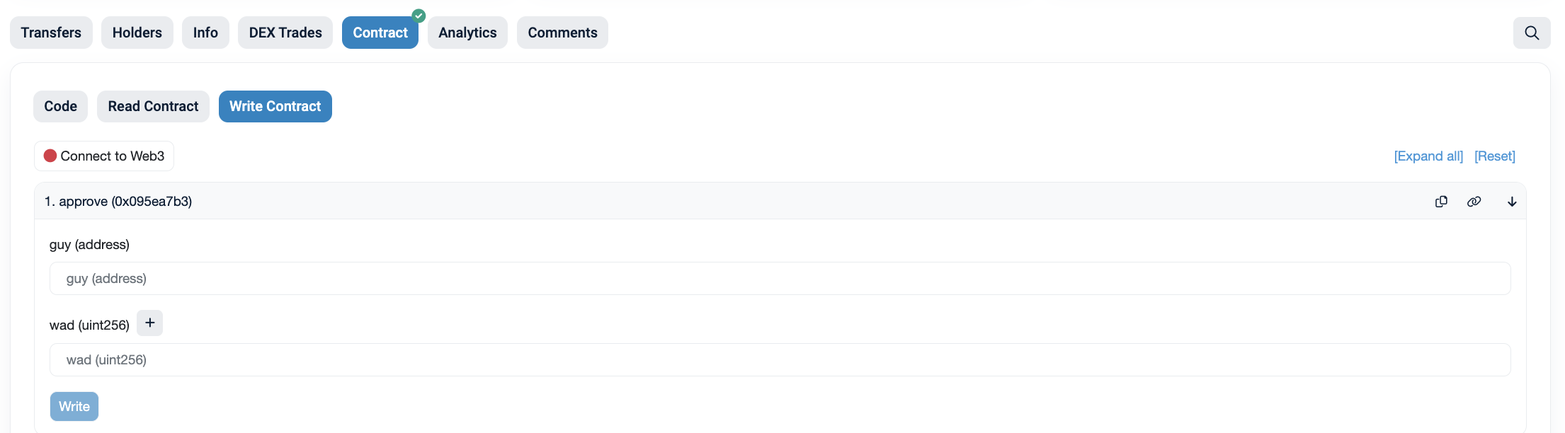Image resolution: width=1565 pixels, height=433 pixels.
Task: Switch to the Read Contract view
Action: (153, 106)
